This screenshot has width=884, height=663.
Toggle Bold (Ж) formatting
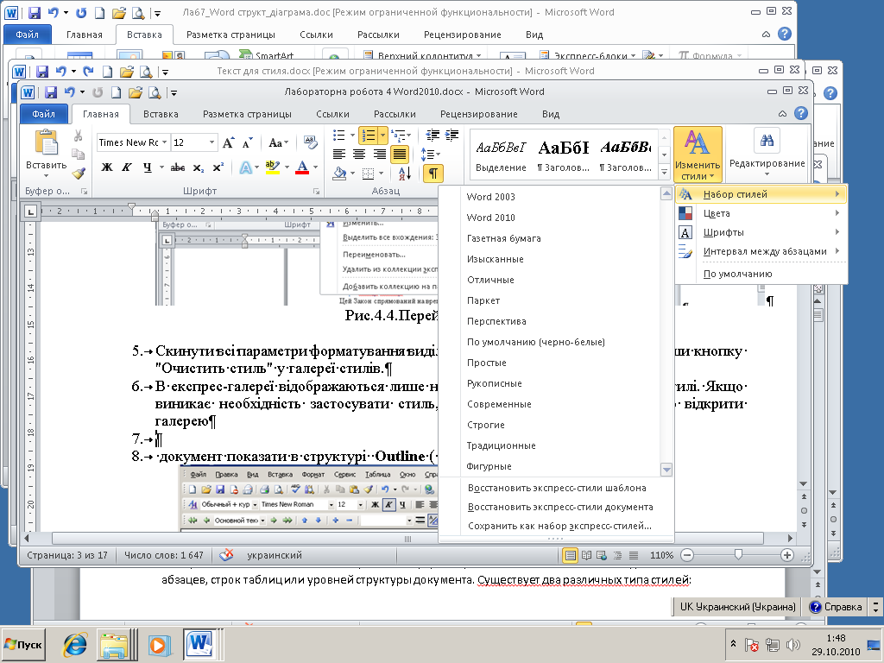[106, 167]
